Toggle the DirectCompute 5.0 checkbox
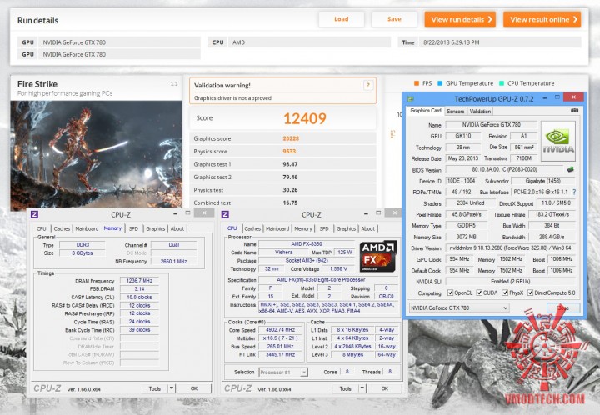Screen dimensions: 600x415 [530, 292]
